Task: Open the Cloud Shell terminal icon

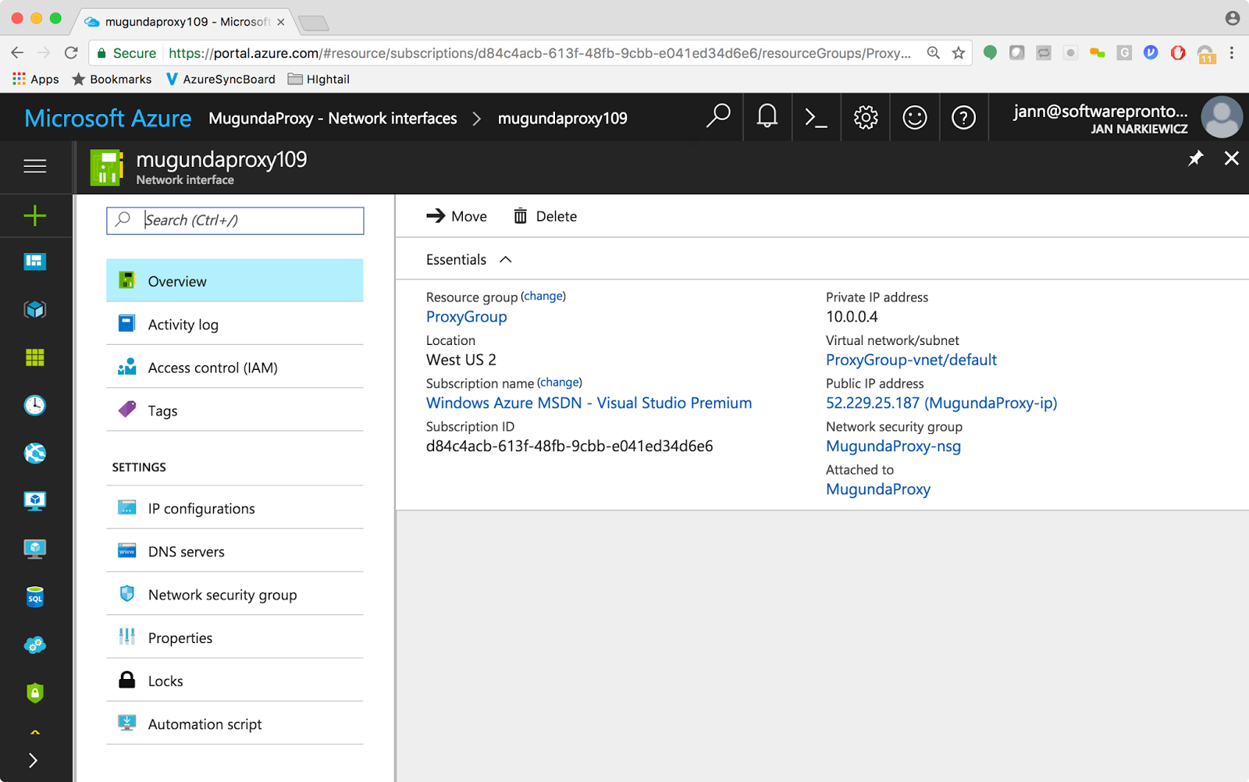Action: [815, 117]
